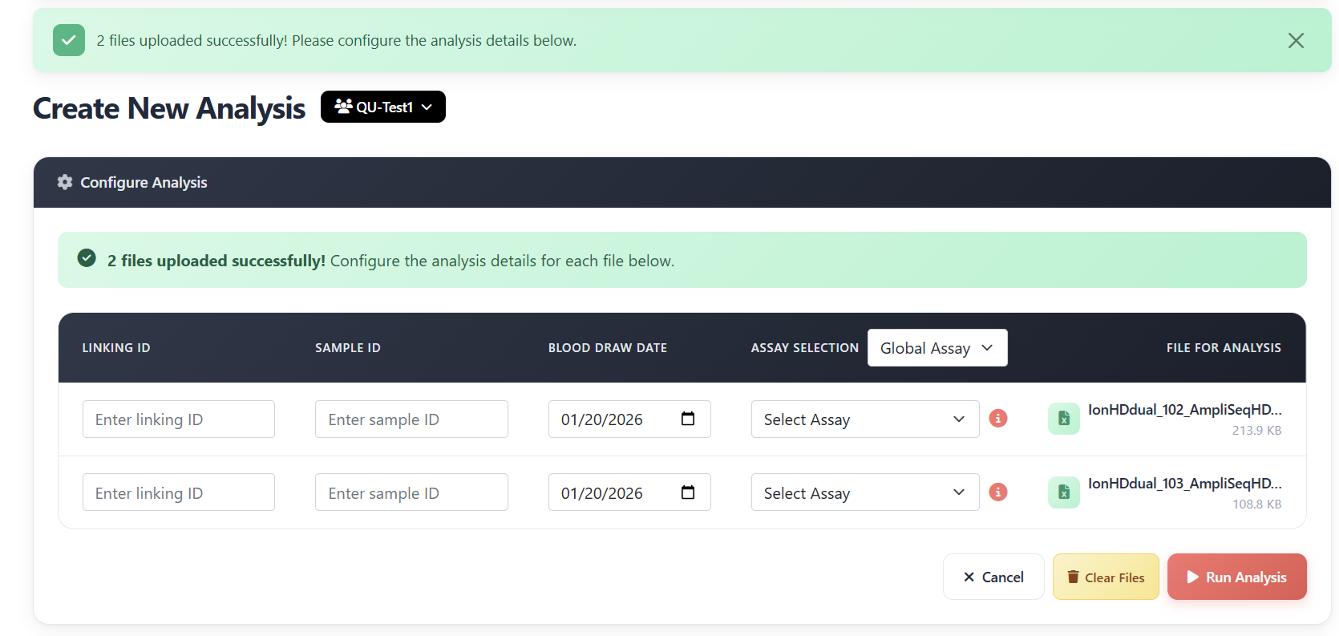
Task: Click the Configure Analysis gear icon
Action: point(65,182)
